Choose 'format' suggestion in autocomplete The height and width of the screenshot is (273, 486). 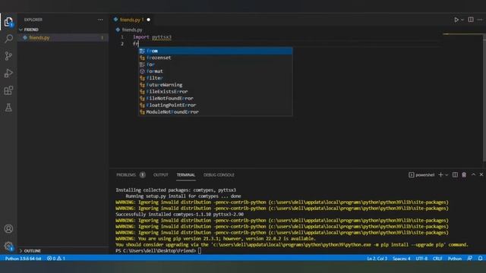point(215,71)
